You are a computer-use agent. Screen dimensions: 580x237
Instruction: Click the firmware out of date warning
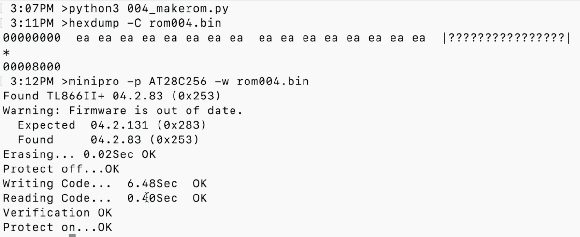[122, 111]
